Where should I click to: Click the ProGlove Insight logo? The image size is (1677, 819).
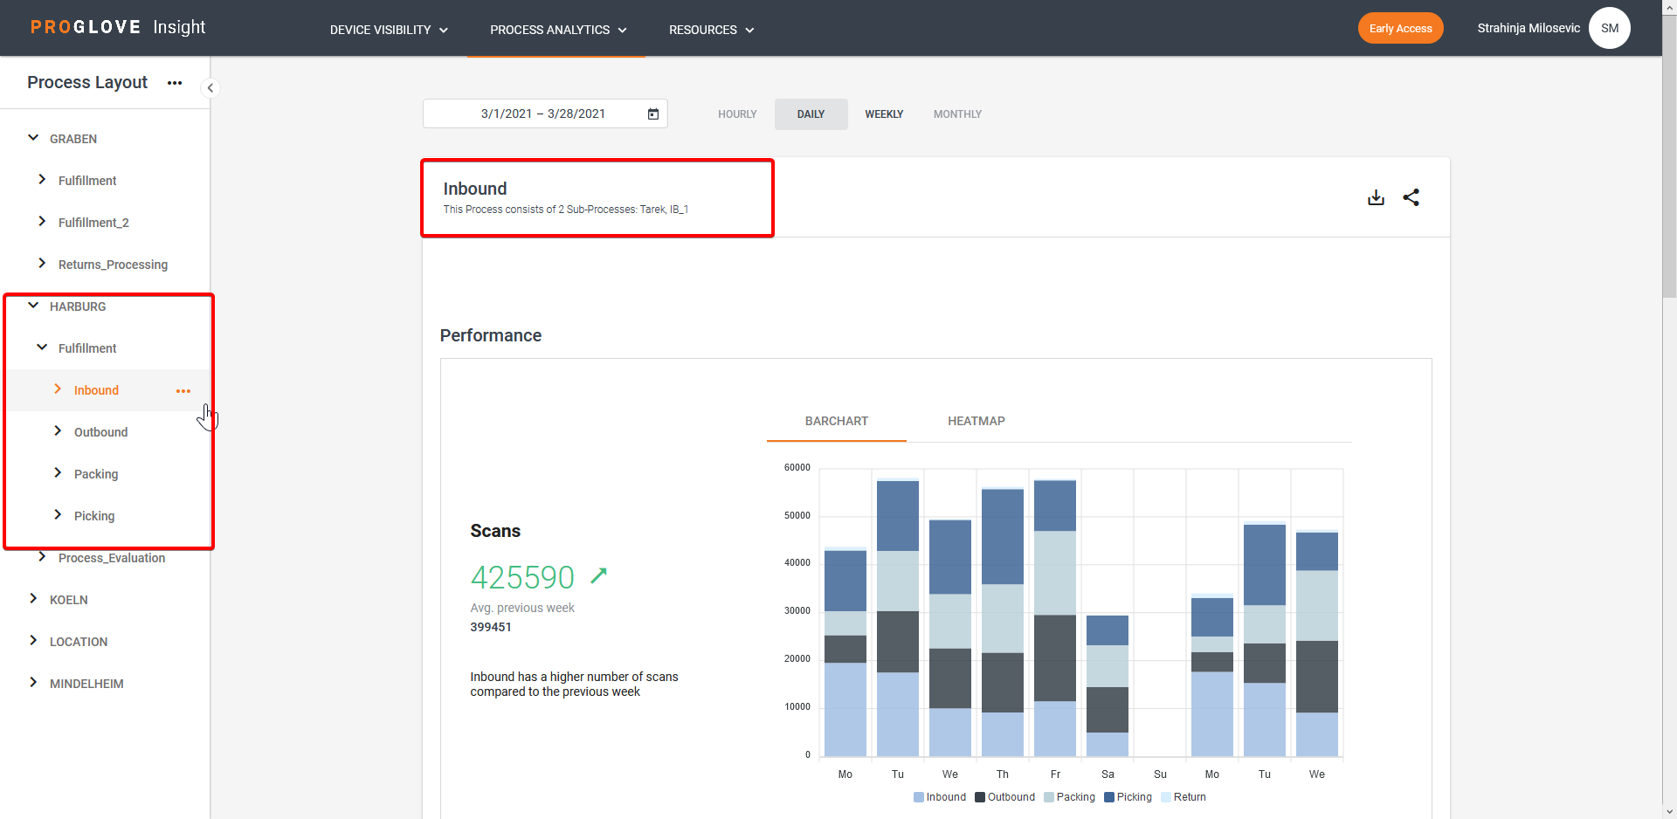pyautogui.click(x=118, y=27)
